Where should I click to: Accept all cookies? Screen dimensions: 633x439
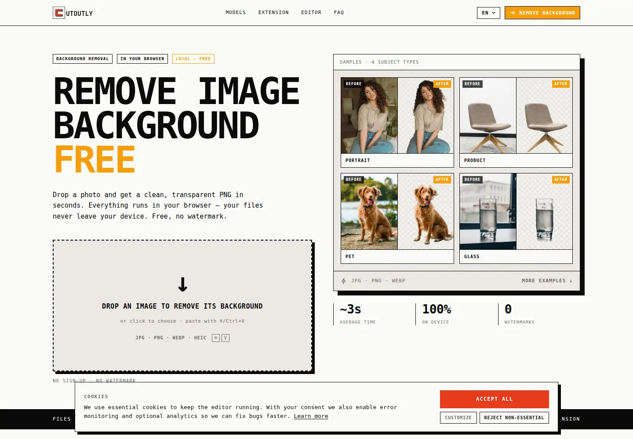pyautogui.click(x=495, y=399)
